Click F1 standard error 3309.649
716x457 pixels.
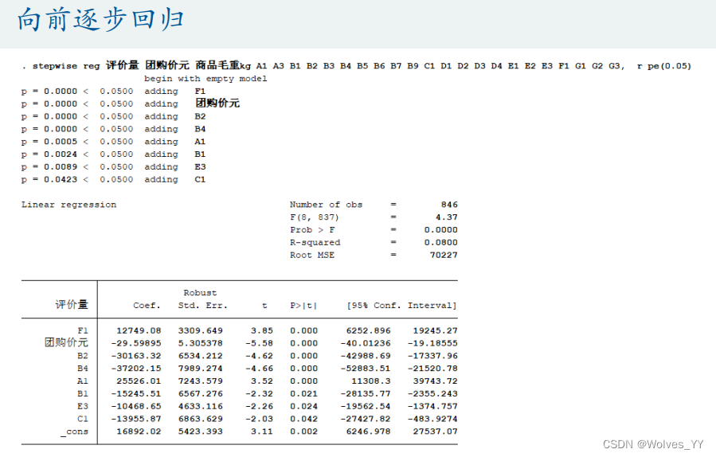tap(201, 330)
